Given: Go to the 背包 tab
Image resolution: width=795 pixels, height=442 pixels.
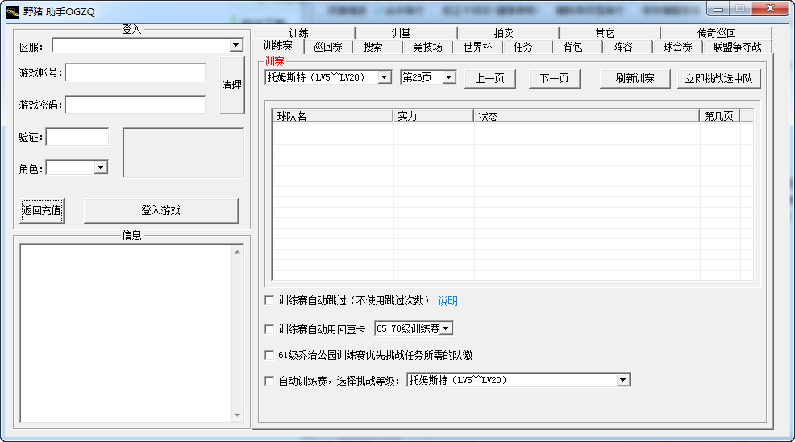Looking at the screenshot, I should click(x=572, y=48).
